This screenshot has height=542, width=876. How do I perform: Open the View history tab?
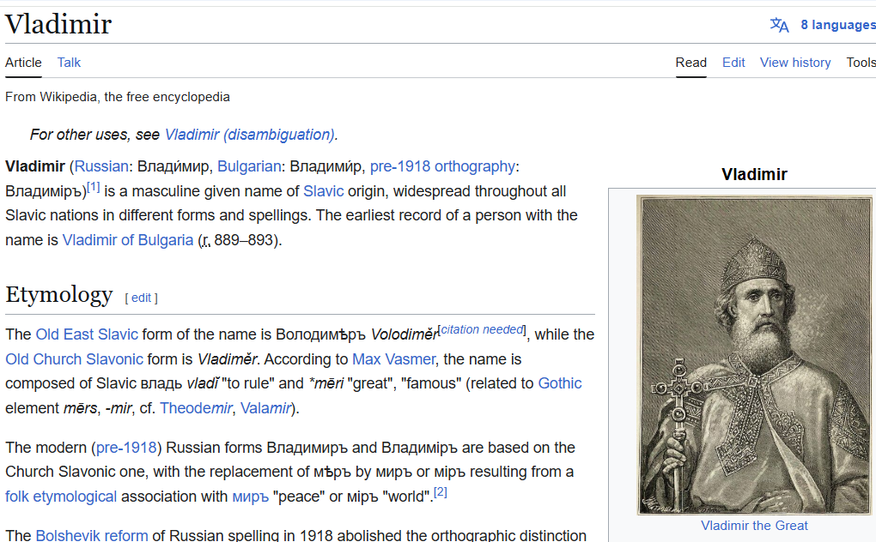coord(795,63)
